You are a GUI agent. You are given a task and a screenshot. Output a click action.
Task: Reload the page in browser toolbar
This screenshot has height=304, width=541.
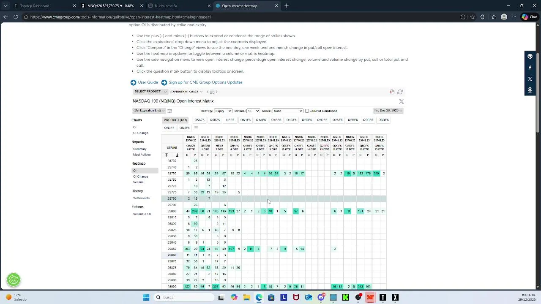16,17
